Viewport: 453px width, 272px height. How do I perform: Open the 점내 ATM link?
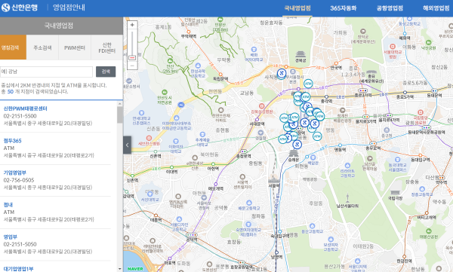(8, 204)
